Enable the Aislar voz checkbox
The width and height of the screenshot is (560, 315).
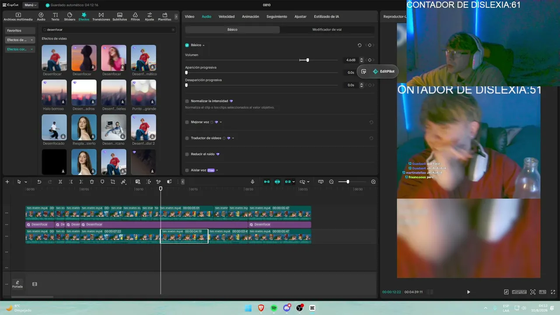click(x=187, y=170)
